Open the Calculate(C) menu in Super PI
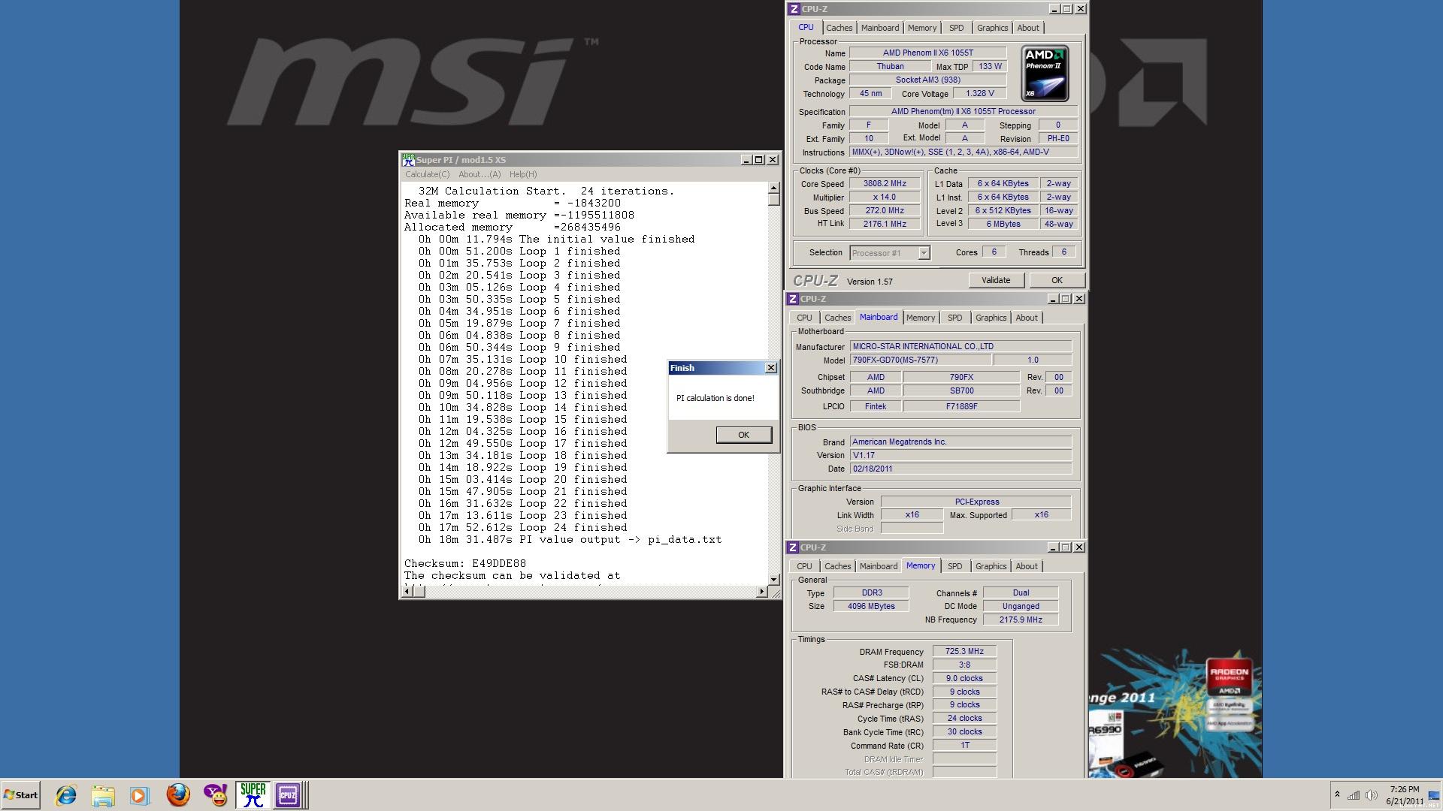 (427, 174)
